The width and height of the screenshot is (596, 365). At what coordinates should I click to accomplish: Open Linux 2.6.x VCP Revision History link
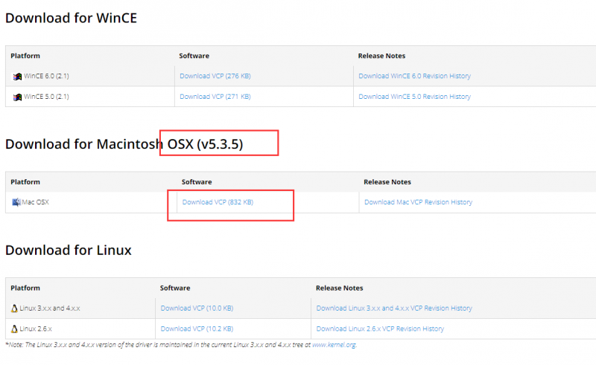pyautogui.click(x=380, y=329)
